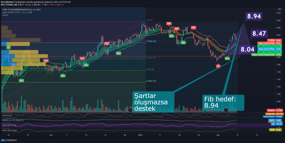Click the earnings E marker near January 2021
285x143 pixels.
click(x=130, y=110)
